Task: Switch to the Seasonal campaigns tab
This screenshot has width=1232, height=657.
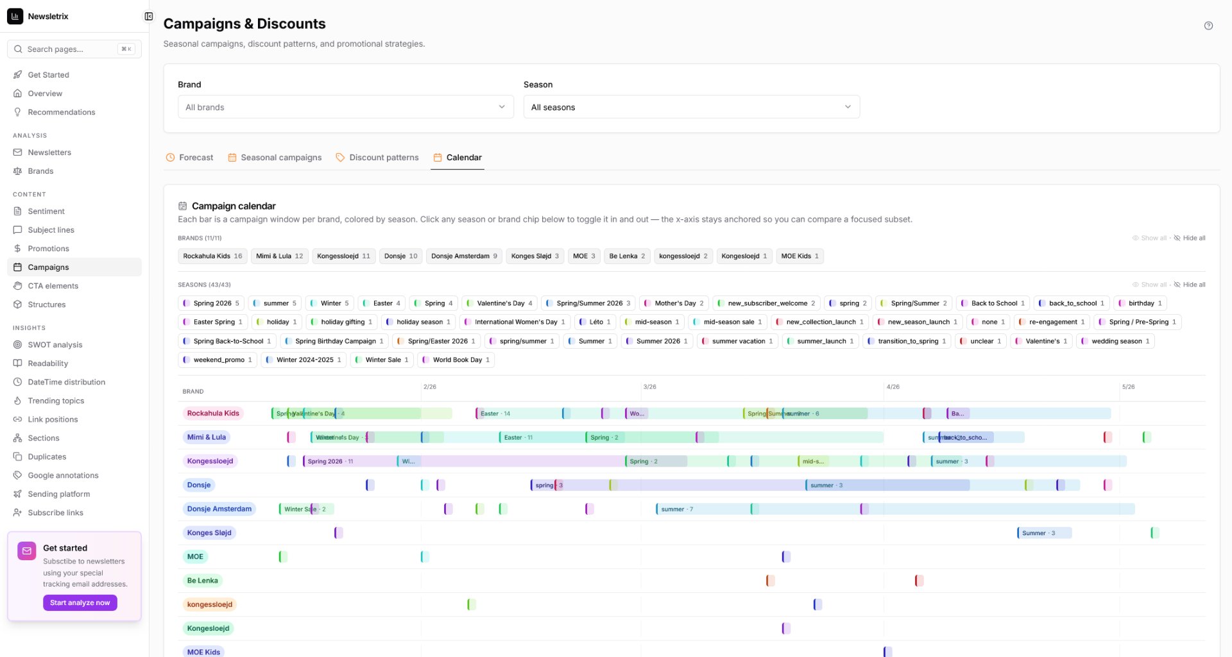Action: [275, 158]
